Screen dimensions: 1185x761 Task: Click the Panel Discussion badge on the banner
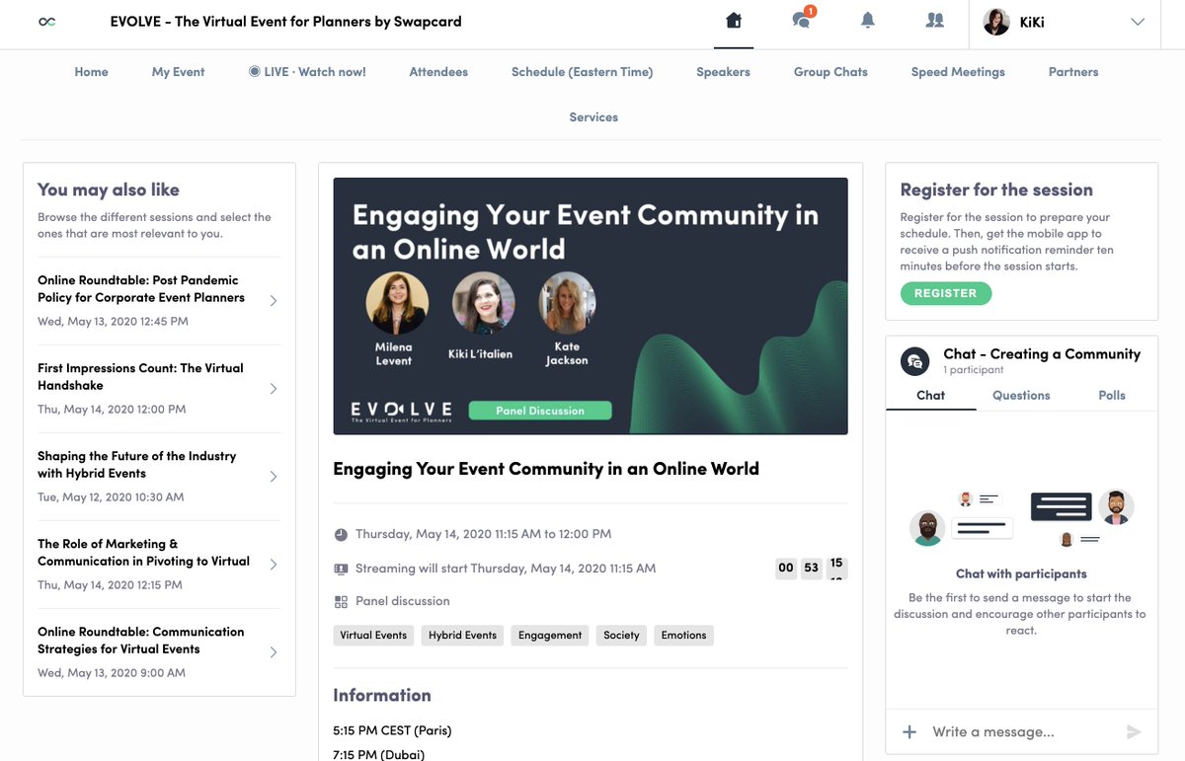click(x=540, y=411)
